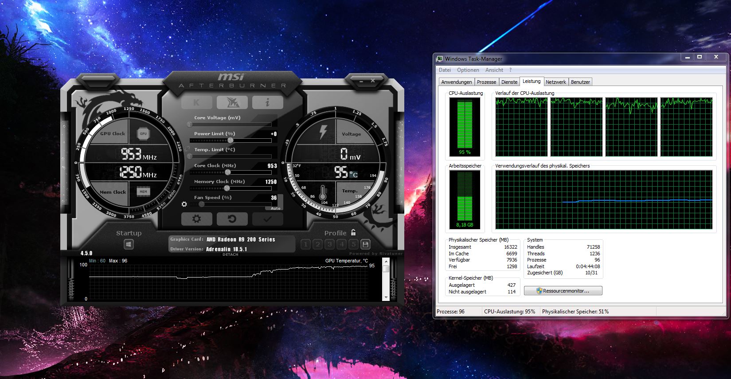Click the Fan Speed slider handle

click(202, 204)
